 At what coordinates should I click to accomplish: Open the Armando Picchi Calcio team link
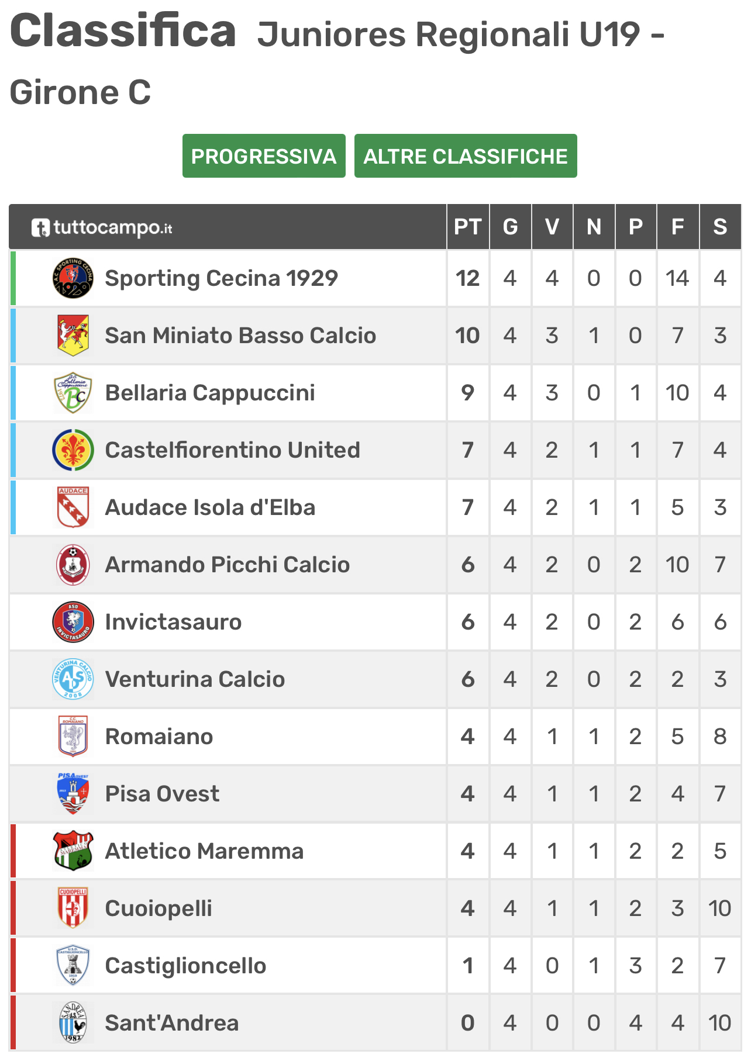[x=228, y=565]
